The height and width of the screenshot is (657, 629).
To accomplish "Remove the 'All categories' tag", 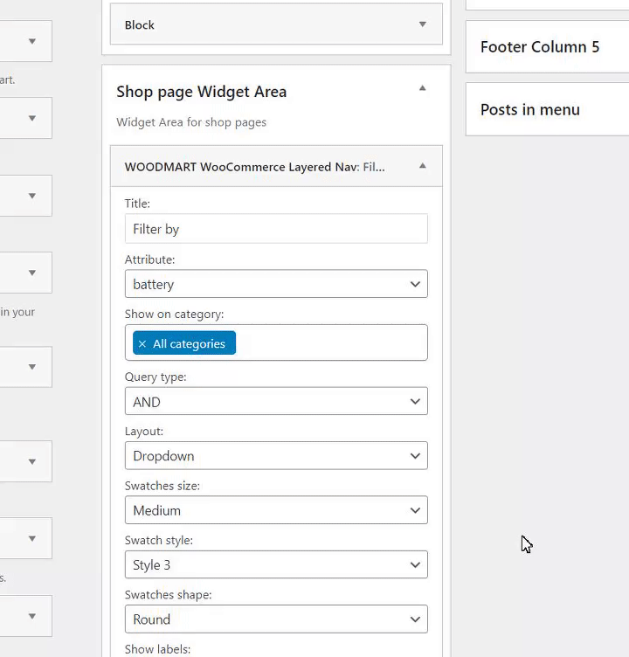I will tap(142, 344).
